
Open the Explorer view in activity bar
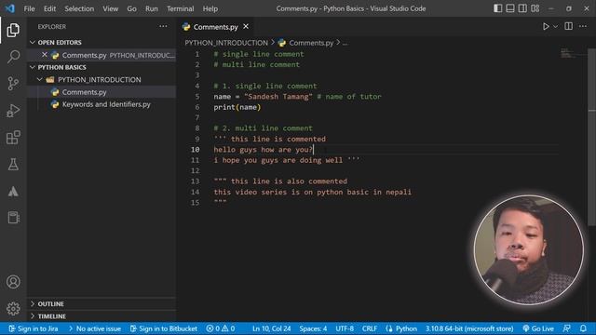pyautogui.click(x=13, y=30)
